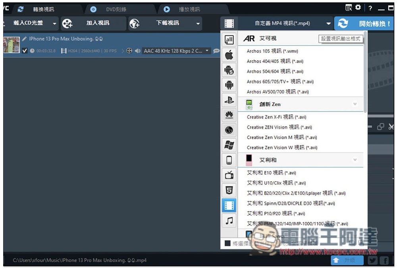Open the TV output category icon
The width and height of the screenshot is (397, 269).
coord(229,175)
